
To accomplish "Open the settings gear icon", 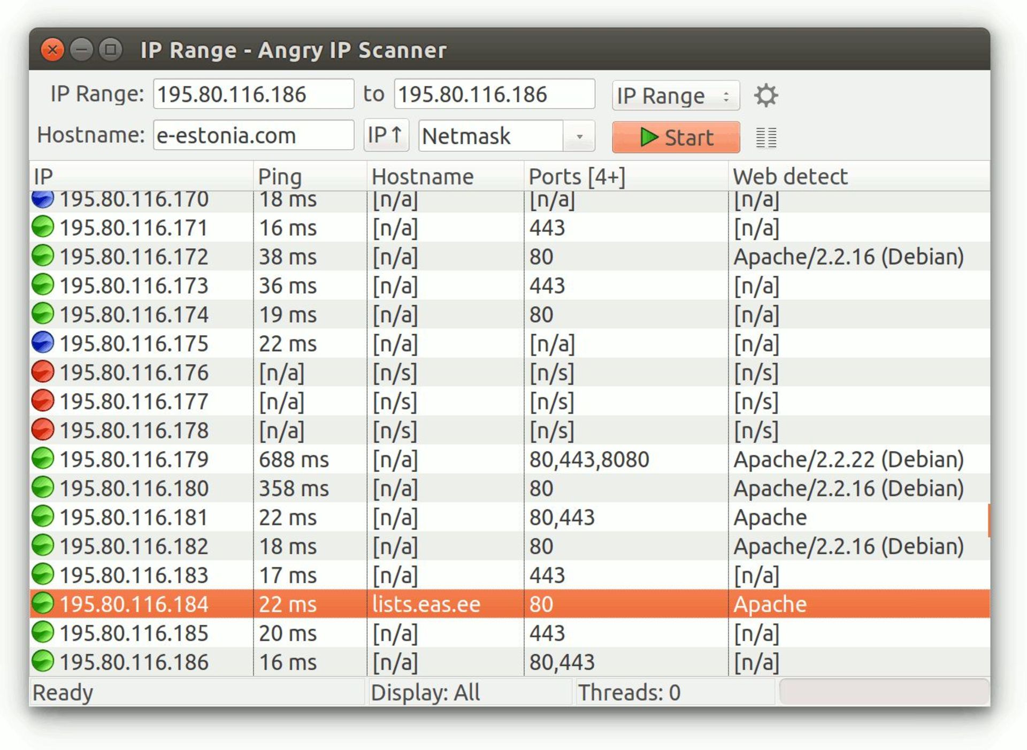I will (x=765, y=95).
